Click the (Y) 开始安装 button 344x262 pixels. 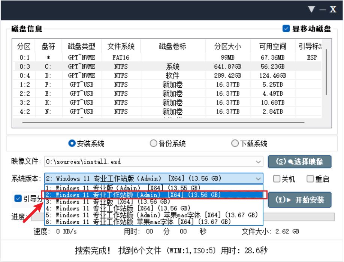click(299, 200)
